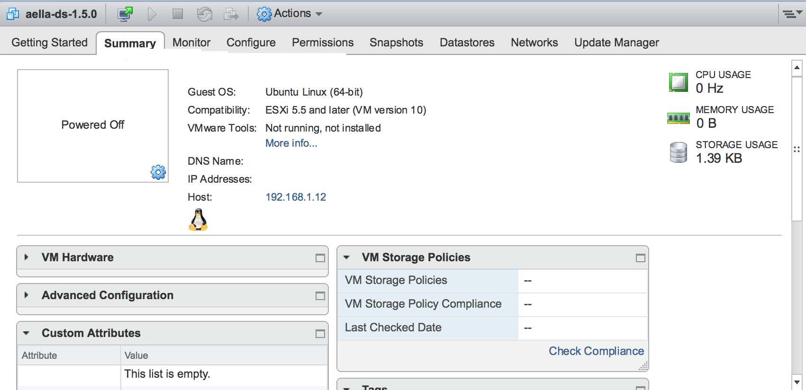The height and width of the screenshot is (390, 806).
Task: Click the restart guest icon
Action: (204, 14)
